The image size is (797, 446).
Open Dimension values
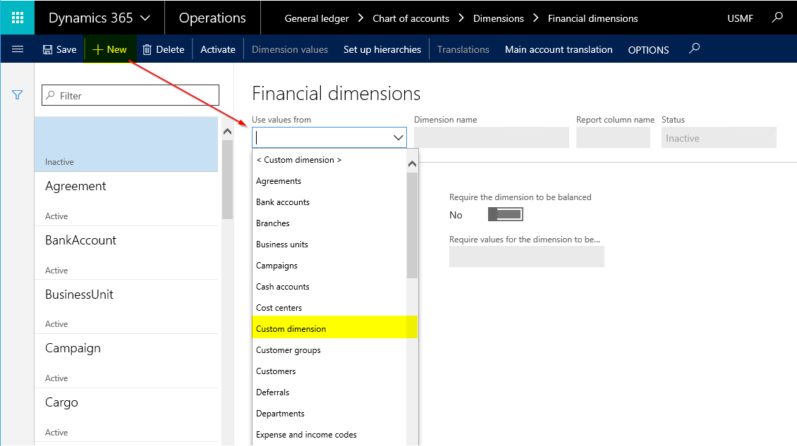click(290, 49)
